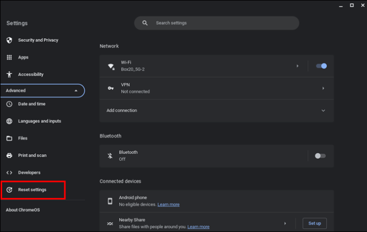The height and width of the screenshot is (232, 367).
Task: Enable the Bluetooth toggle switch
Action: [x=320, y=156]
